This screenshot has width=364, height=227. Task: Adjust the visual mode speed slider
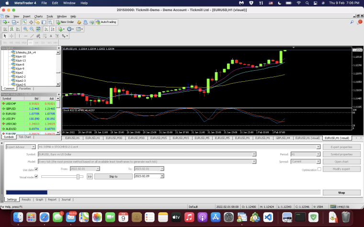(x=78, y=176)
